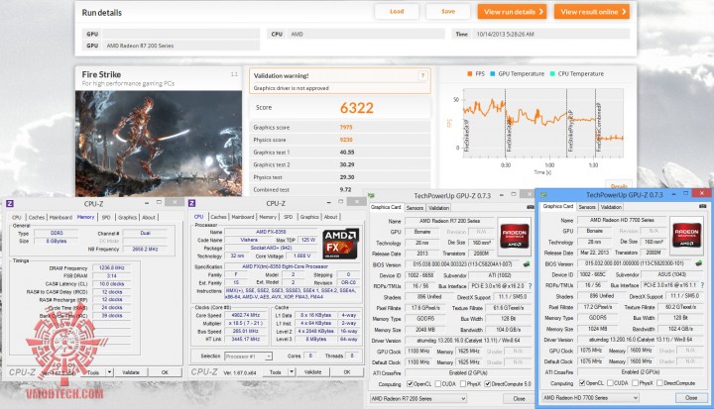Open Graphics tab in CPU-Z Memory window

point(128,218)
